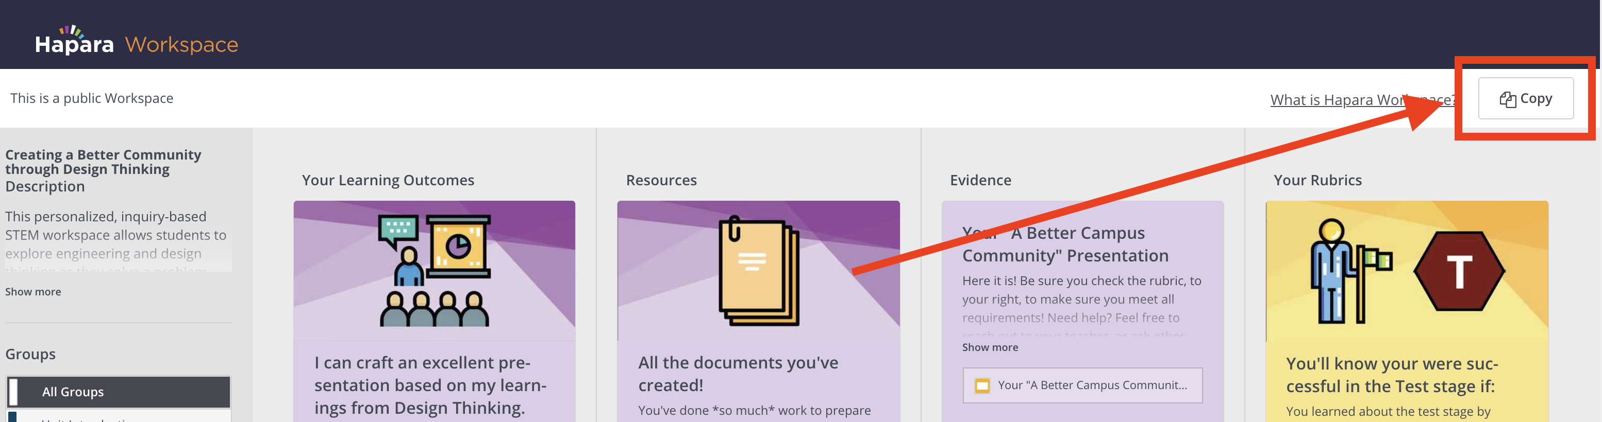This screenshot has width=1602, height=422.
Task: Click the Creating a Better Community through Design Thinking title
Action: coord(103,162)
